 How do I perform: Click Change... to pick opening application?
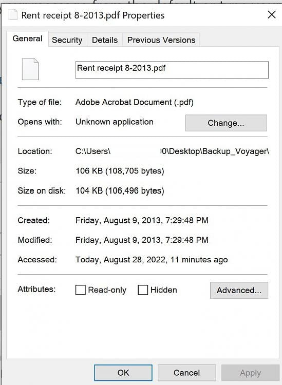226,123
